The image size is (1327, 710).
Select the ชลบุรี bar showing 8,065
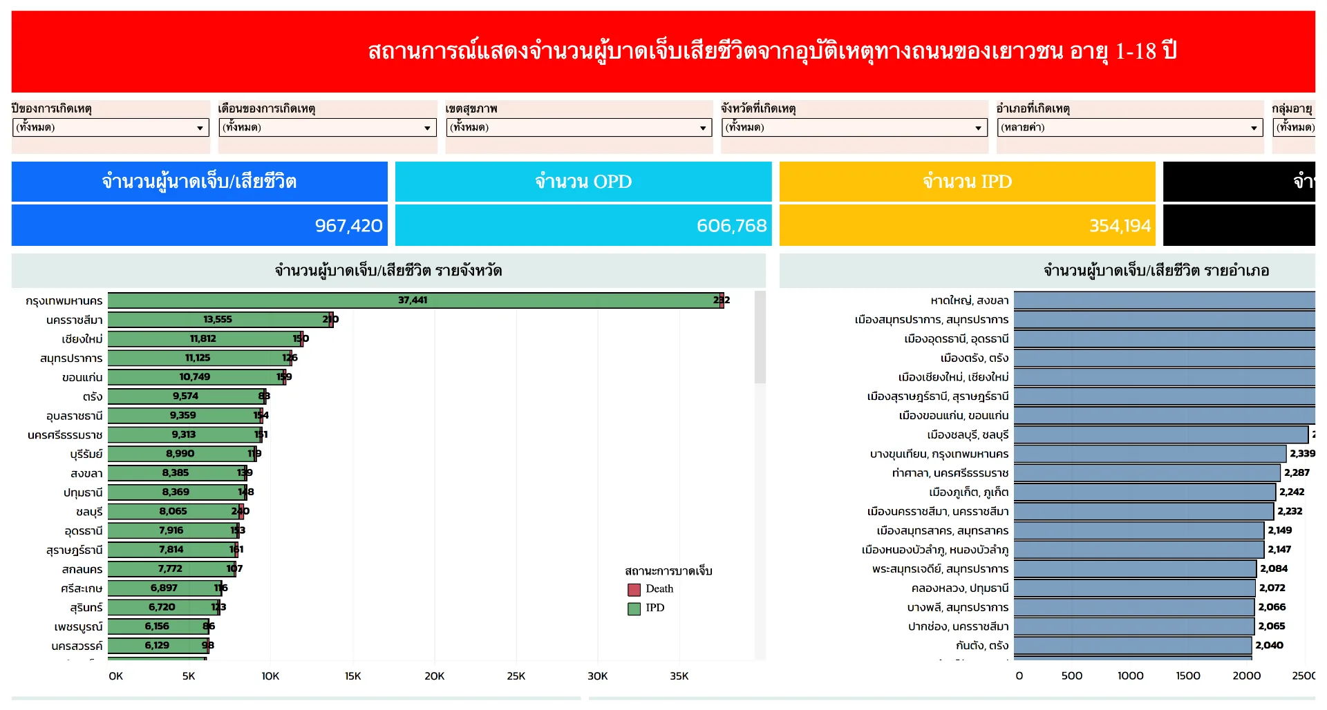tap(173, 512)
